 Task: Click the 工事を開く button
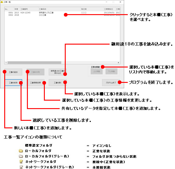pyautogui.click(x=58, y=83)
